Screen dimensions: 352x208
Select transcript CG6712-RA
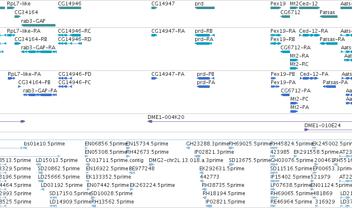[x=285, y=52]
